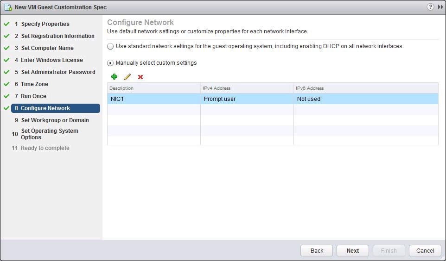The height and width of the screenshot is (261, 446).
Task: Click the Cancel button
Action: pos(425,251)
